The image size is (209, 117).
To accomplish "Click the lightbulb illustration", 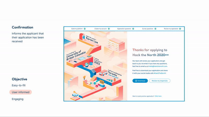I will coord(84,77).
